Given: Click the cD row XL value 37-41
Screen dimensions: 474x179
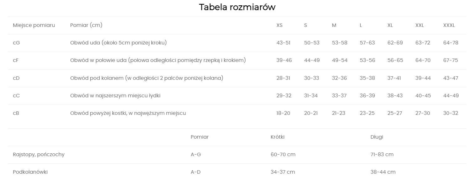Looking at the screenshot, I should pyautogui.click(x=394, y=78).
